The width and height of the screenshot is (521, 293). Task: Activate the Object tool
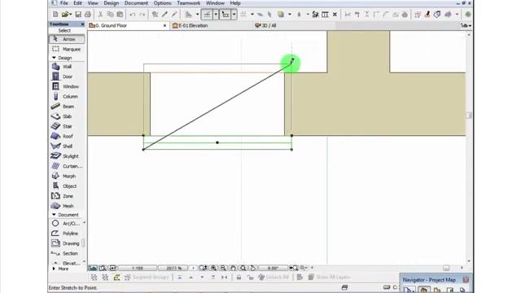tap(67, 186)
